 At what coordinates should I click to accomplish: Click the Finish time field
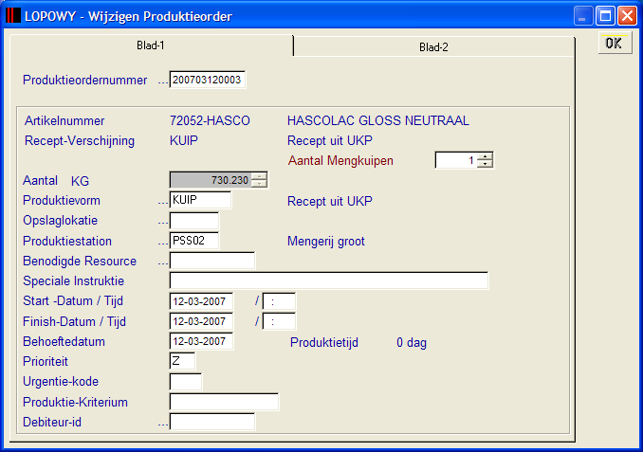279,321
